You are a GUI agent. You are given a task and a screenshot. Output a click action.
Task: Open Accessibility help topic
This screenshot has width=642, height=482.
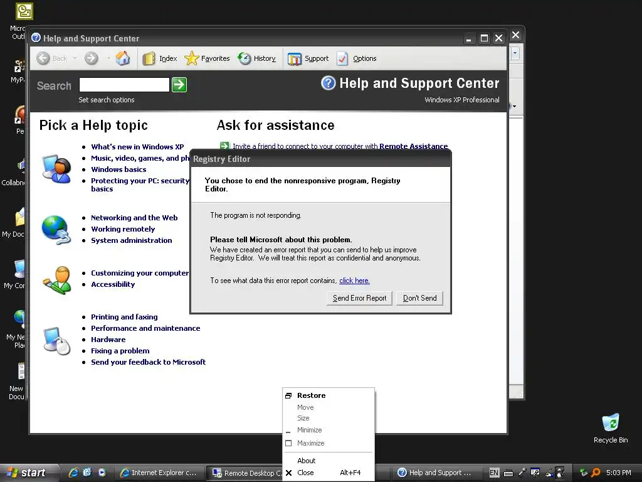pos(113,284)
